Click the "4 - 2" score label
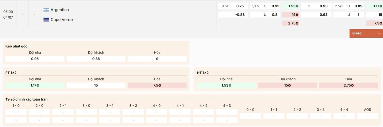383x127 pixels. tap(203, 105)
